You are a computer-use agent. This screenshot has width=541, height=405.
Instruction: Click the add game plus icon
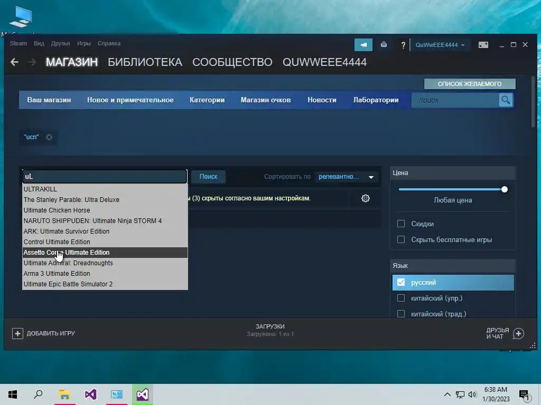(17, 333)
